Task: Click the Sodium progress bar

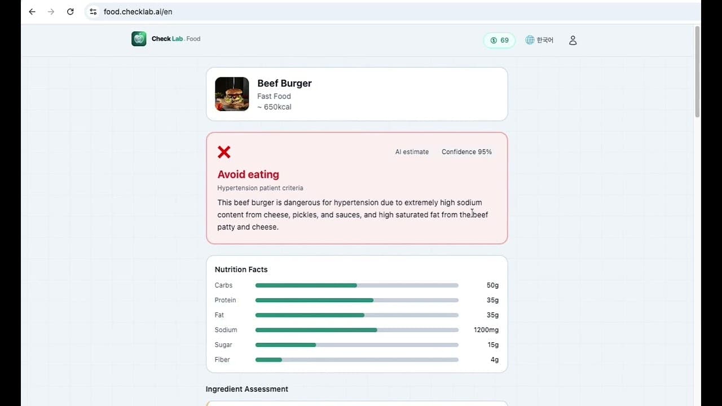Action: tap(356, 330)
